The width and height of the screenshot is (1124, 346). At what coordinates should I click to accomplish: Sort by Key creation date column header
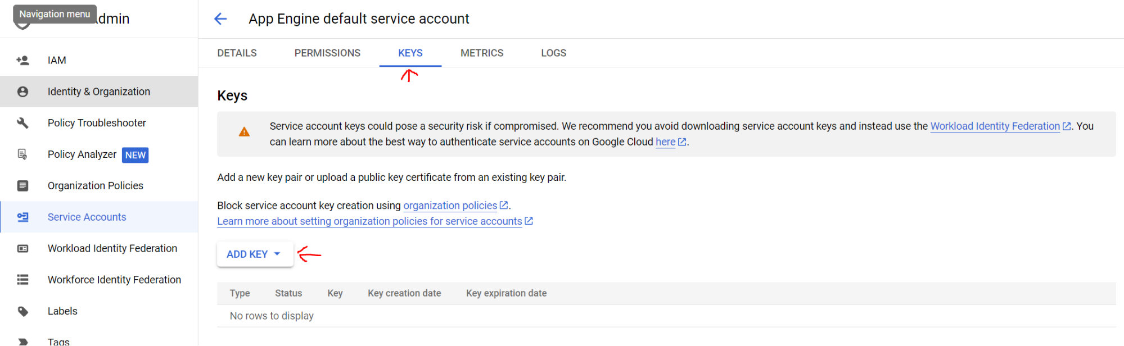tap(404, 293)
